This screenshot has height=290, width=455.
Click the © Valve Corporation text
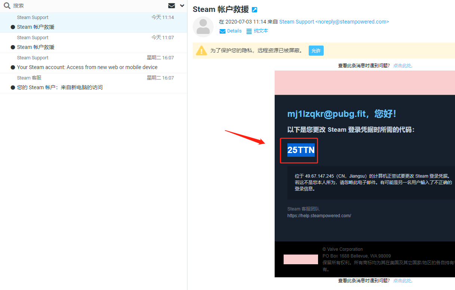coord(343,249)
